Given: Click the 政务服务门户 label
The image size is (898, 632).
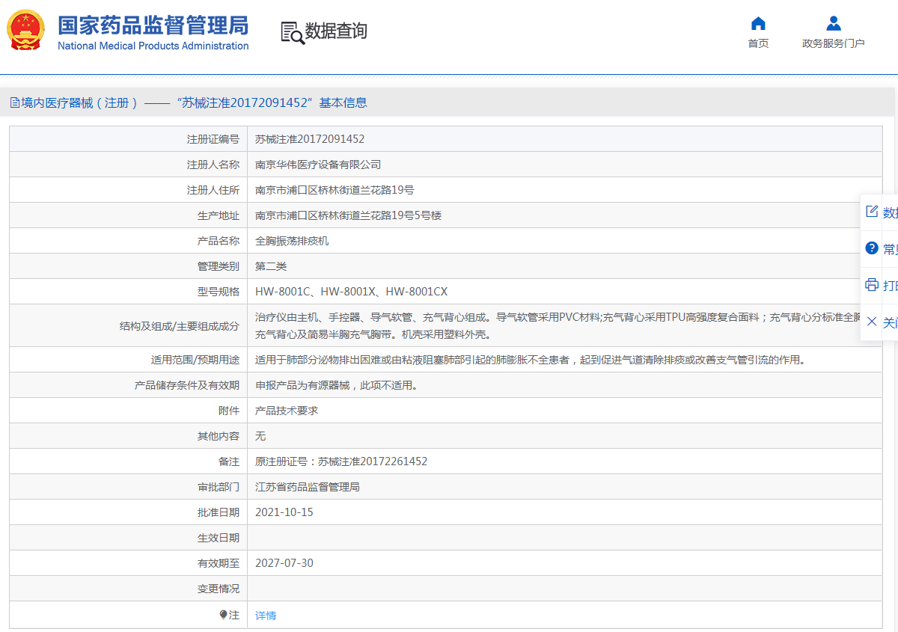Looking at the screenshot, I should coord(834,43).
